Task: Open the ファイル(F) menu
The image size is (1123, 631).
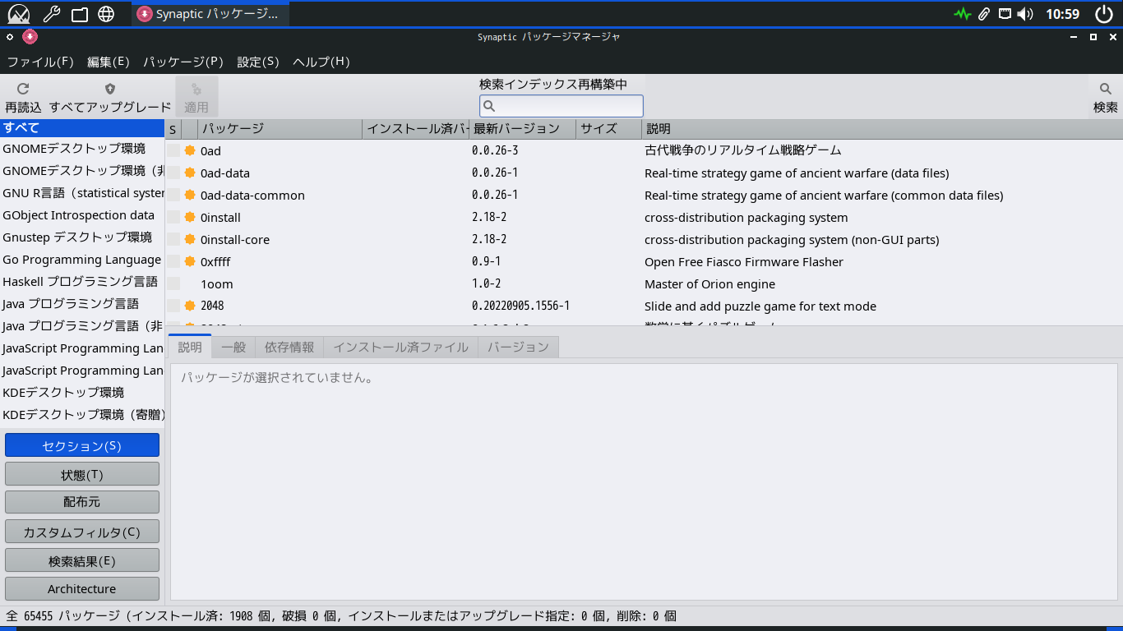Action: (40, 62)
